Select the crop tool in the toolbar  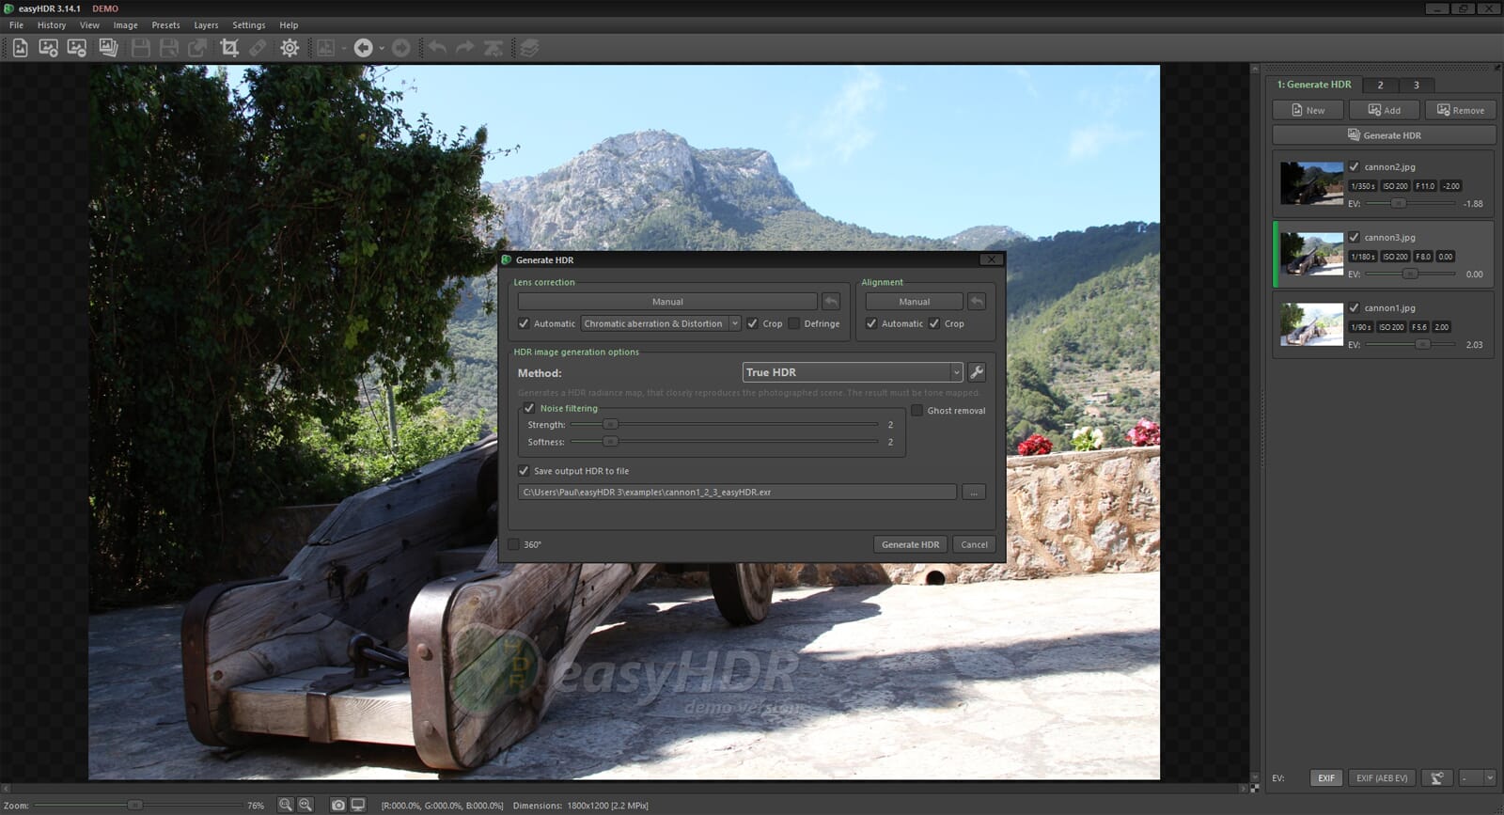pos(229,48)
